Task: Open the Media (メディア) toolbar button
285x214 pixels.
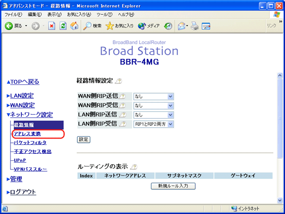Action: tap(149, 26)
